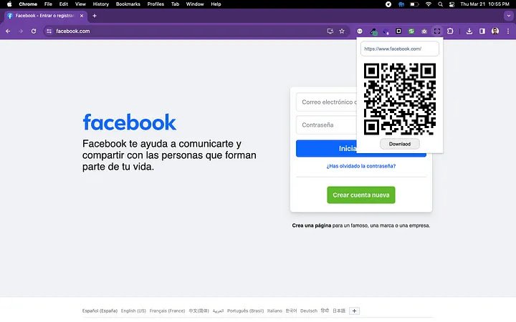Go back using the browser back arrow
This screenshot has width=516, height=322.
[x=8, y=31]
